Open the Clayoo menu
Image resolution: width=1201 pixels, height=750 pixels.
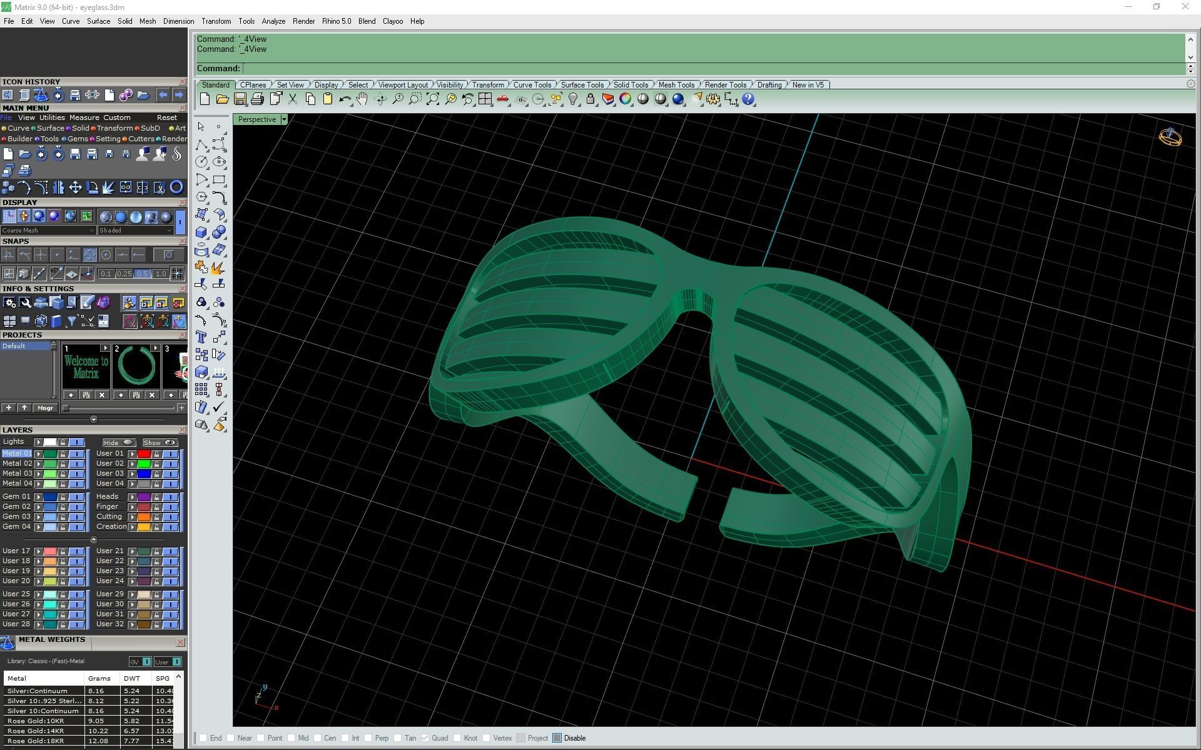[393, 21]
